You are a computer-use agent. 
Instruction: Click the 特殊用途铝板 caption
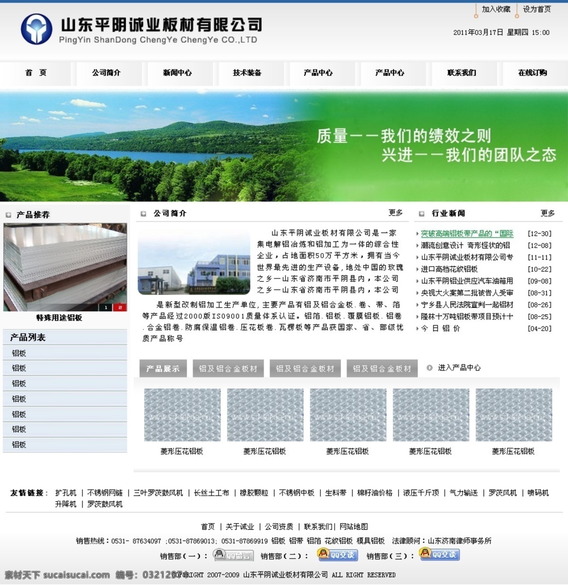click(59, 318)
